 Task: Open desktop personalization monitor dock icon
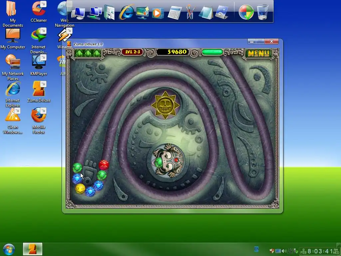(142, 13)
